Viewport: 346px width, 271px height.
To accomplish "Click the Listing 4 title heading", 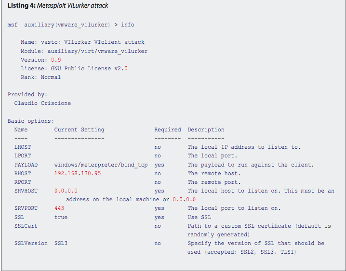I will pyautogui.click(x=58, y=5).
